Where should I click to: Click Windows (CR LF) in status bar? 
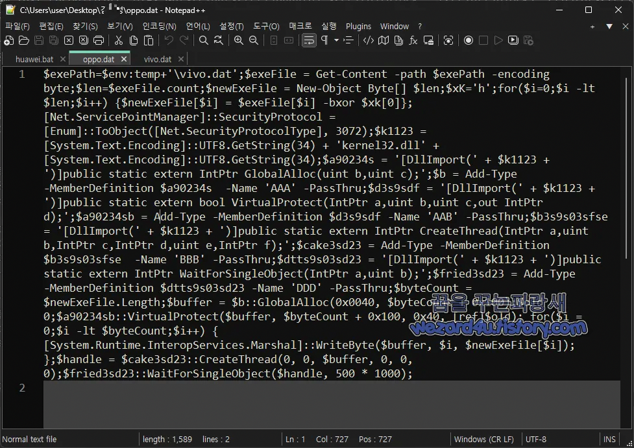(483, 440)
